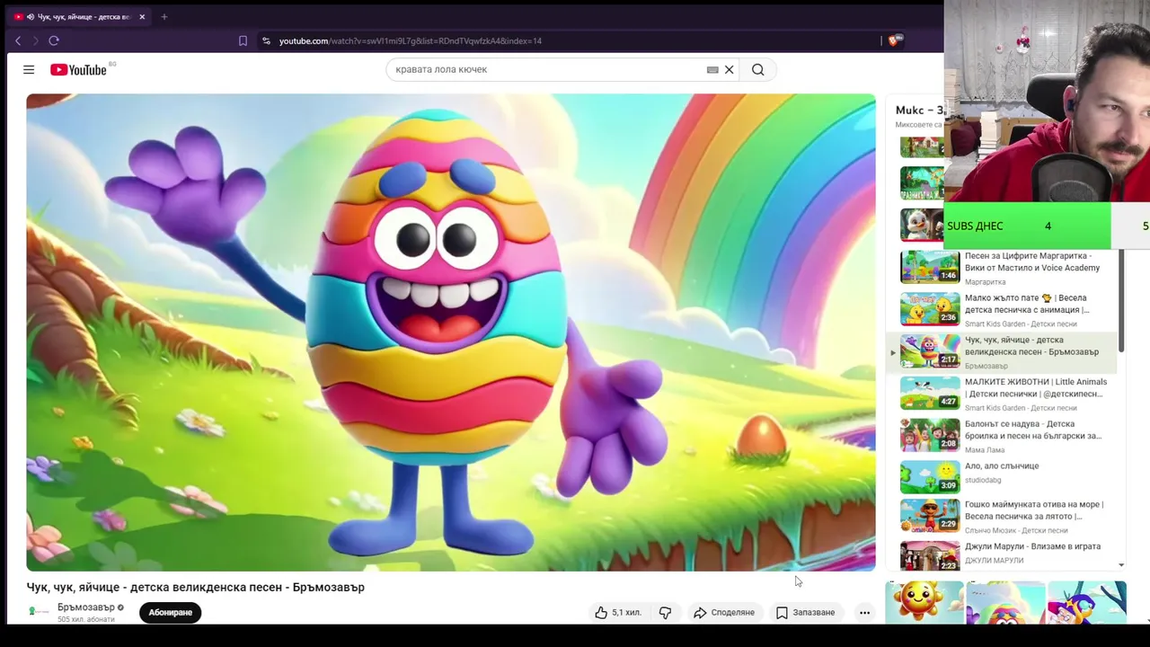Play 'Джули Марули - Влизаме в играта'

point(1032,546)
